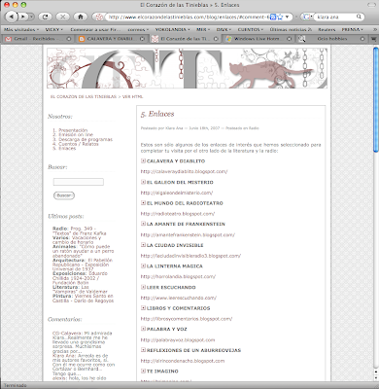Open the 'Comenzar a usar Fir...' bookmark
The width and height of the screenshot is (379, 389).
point(95,29)
